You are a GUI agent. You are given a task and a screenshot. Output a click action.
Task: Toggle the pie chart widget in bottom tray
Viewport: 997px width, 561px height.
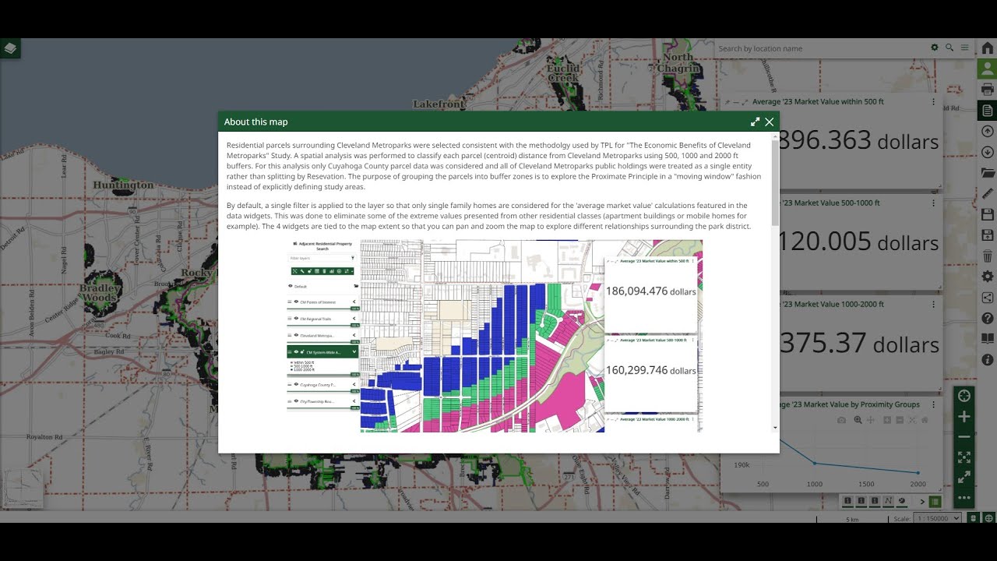(902, 501)
